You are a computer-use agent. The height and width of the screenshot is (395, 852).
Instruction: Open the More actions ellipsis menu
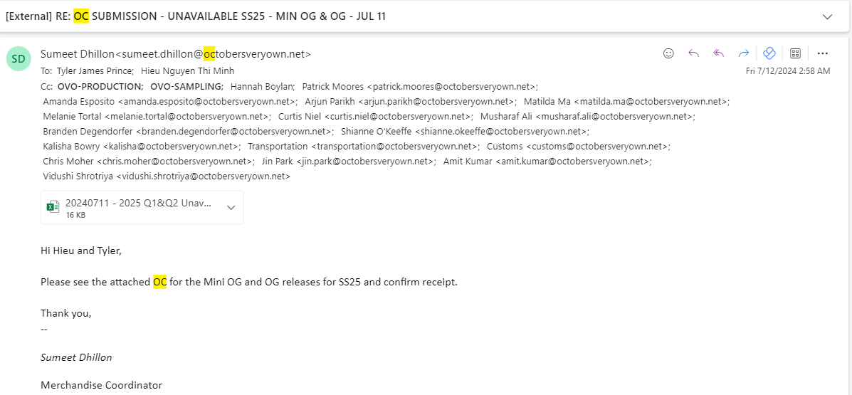tap(822, 53)
